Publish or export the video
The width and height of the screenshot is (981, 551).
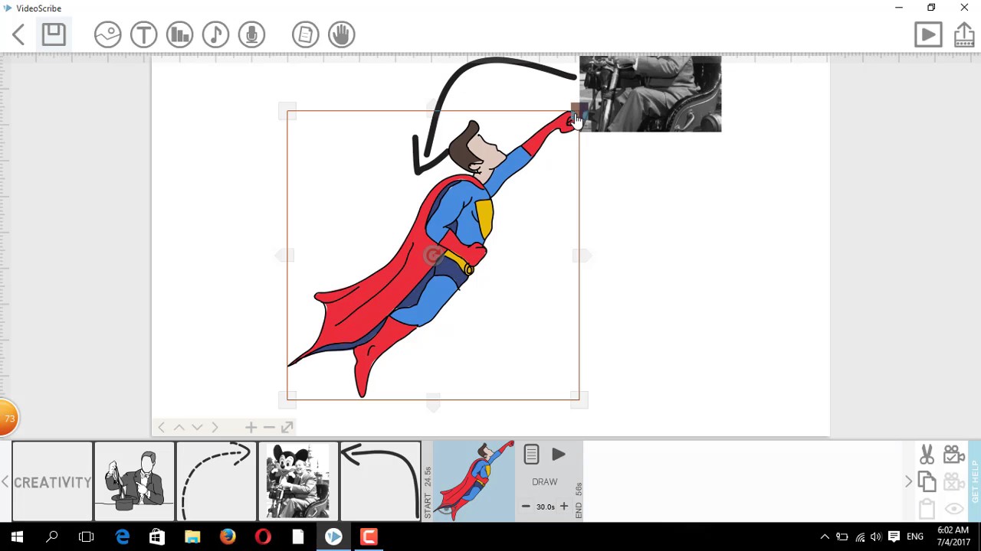click(964, 34)
